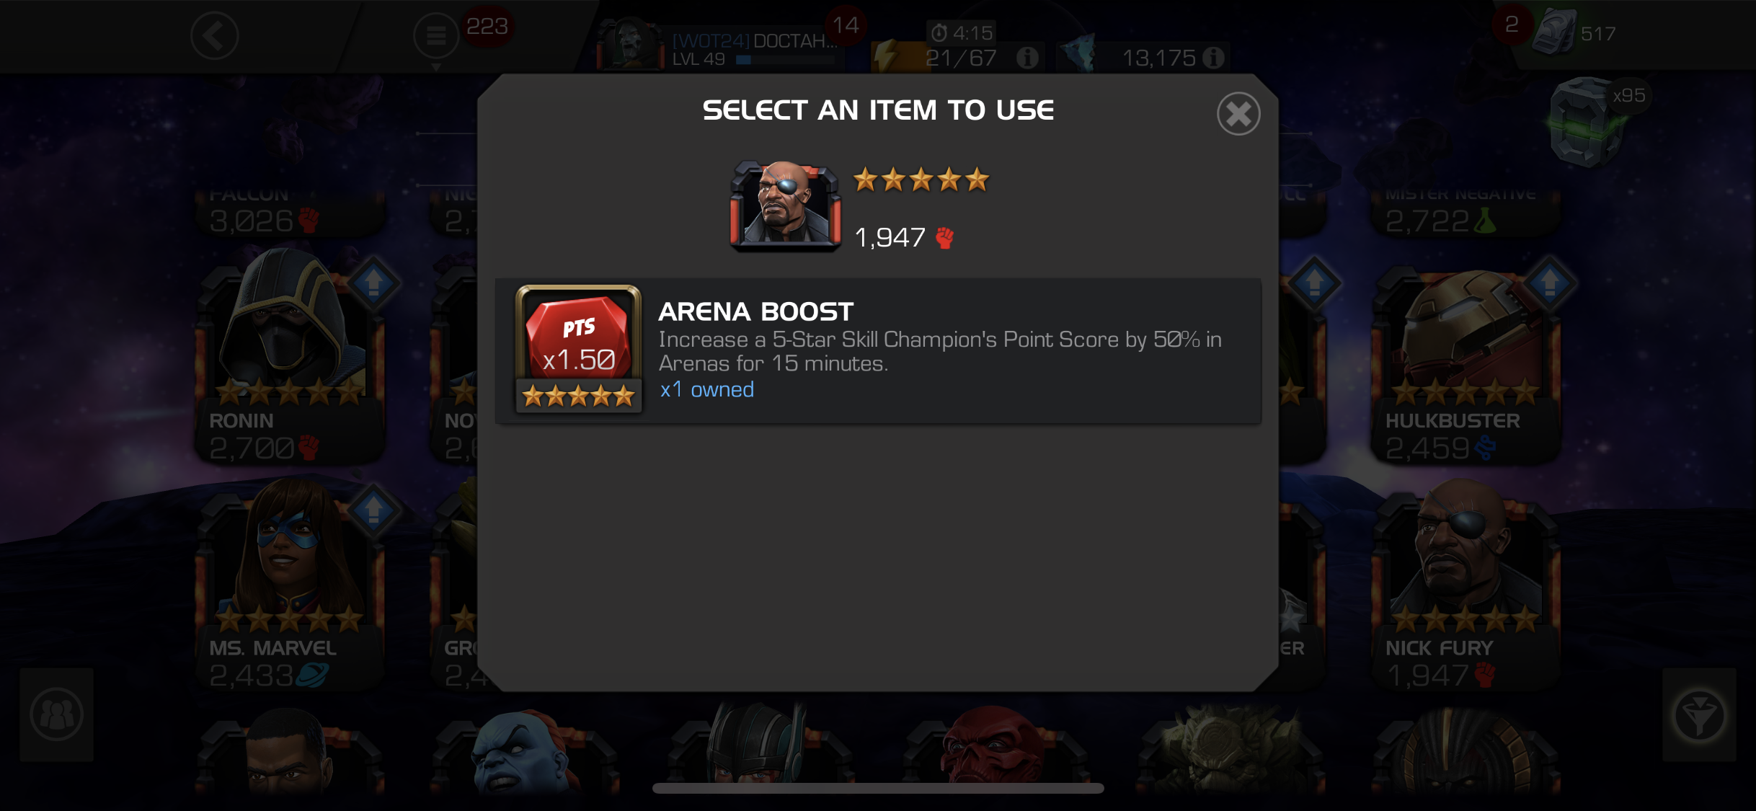
Task: Click the bottom horizontal scroll bar
Action: click(878, 789)
